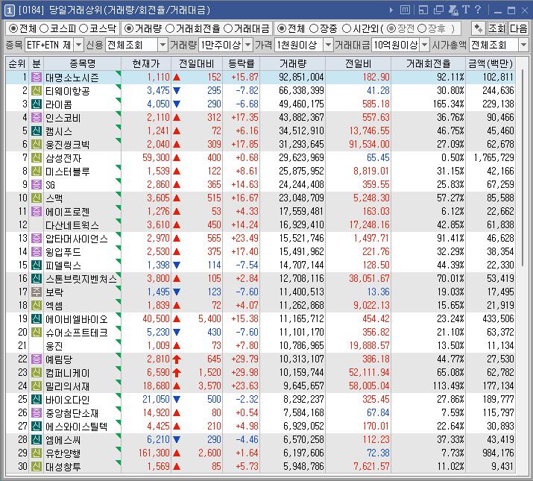
Task: Open the 종목 ETF+ETN dropdown
Action: point(78,45)
